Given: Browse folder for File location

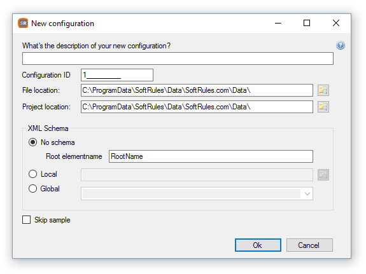Looking at the screenshot, I should pos(323,90).
